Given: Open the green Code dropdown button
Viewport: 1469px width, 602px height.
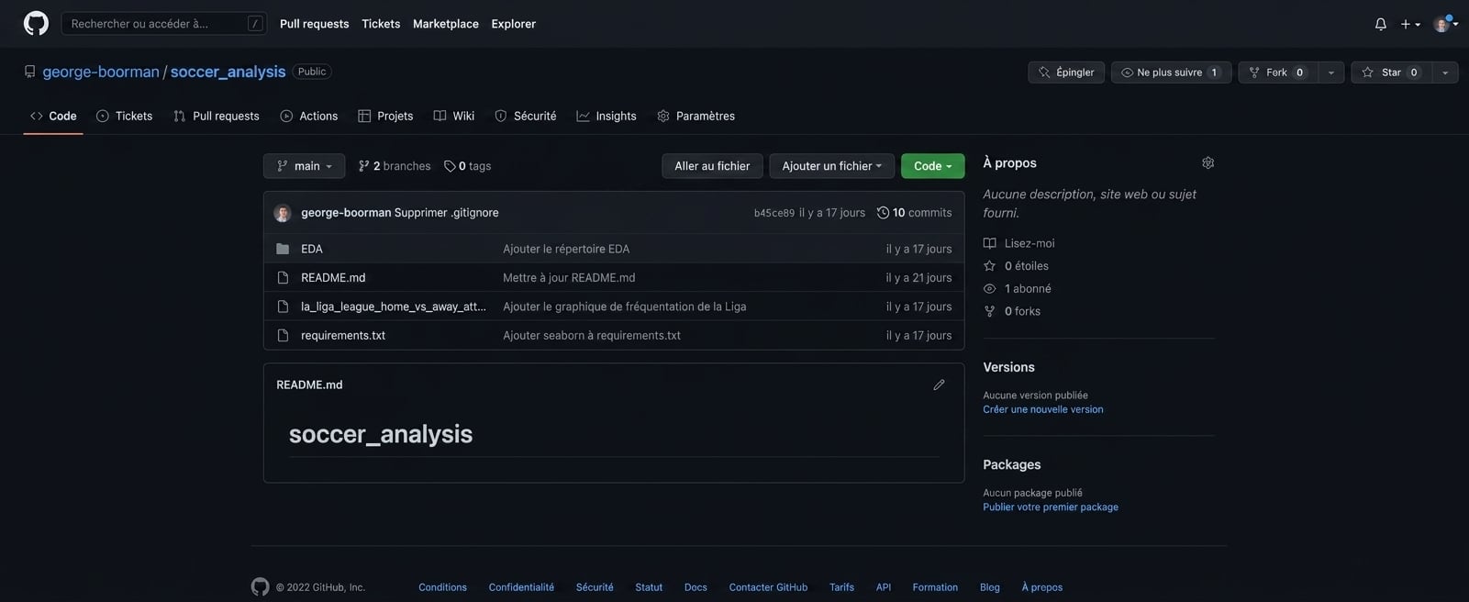Looking at the screenshot, I should [932, 166].
